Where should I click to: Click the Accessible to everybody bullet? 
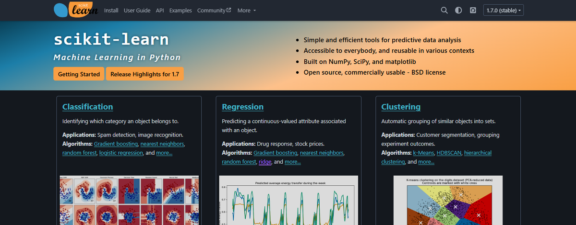[x=389, y=51]
